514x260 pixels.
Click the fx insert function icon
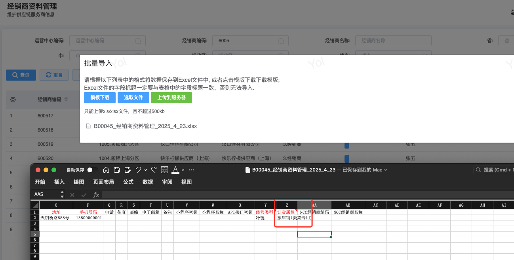click(x=96, y=194)
